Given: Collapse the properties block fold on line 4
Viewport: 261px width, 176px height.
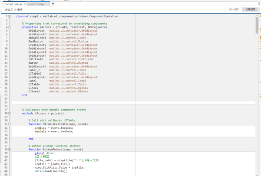Looking at the screenshot, I should 9,27.
